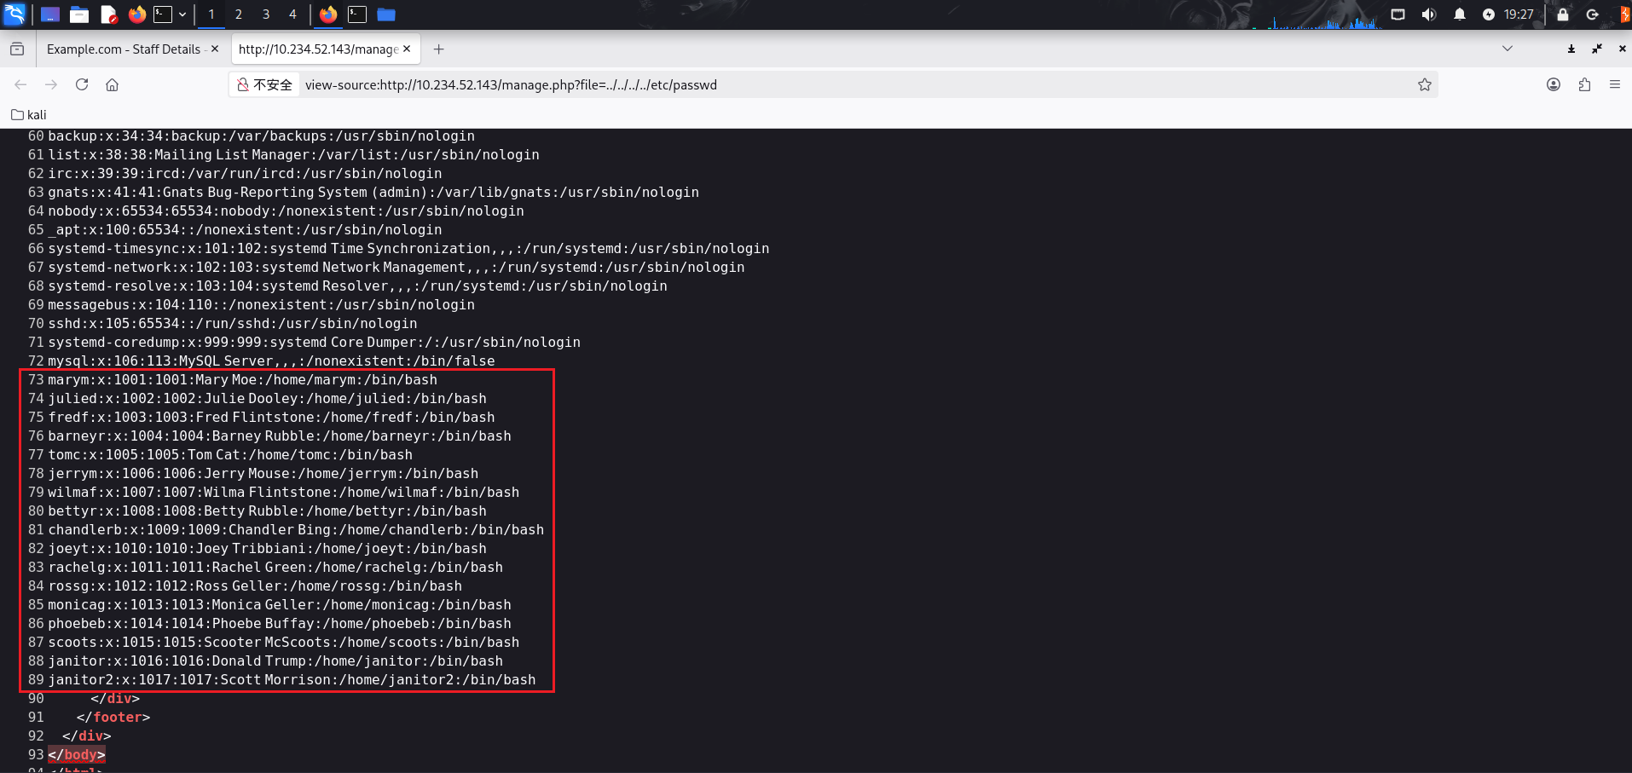Bookmark this page with the star

pos(1424,84)
